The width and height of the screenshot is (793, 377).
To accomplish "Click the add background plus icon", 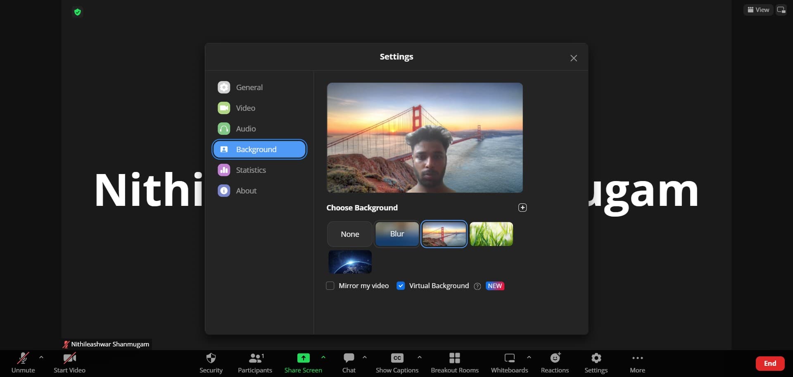I will (x=522, y=208).
